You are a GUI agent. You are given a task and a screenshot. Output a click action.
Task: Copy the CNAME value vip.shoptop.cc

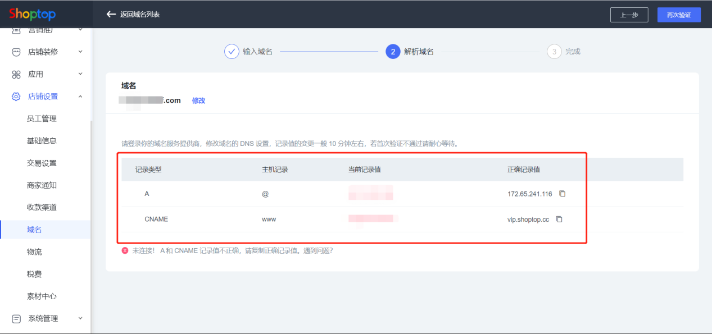559,219
